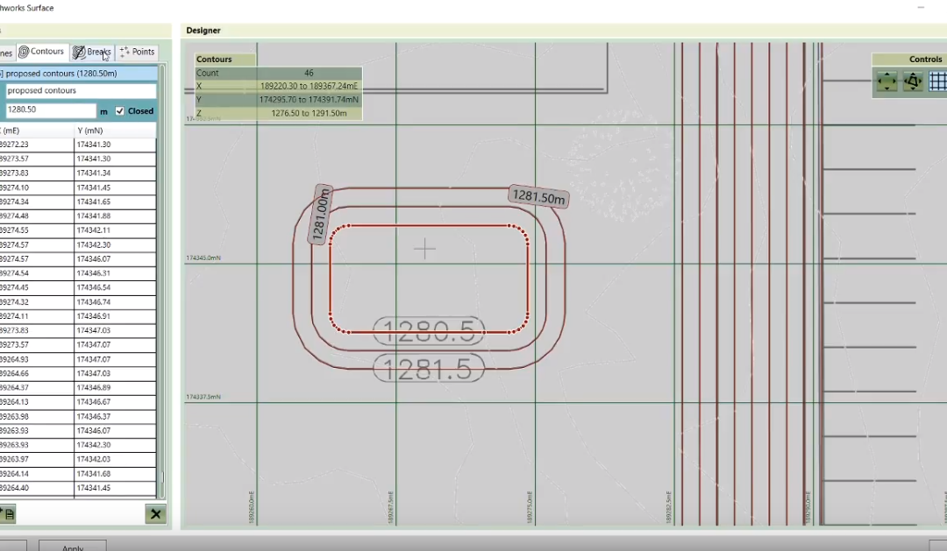Screen dimensions: 947x551
Task: Click the proposed contours name field
Action: pyautogui.click(x=81, y=90)
